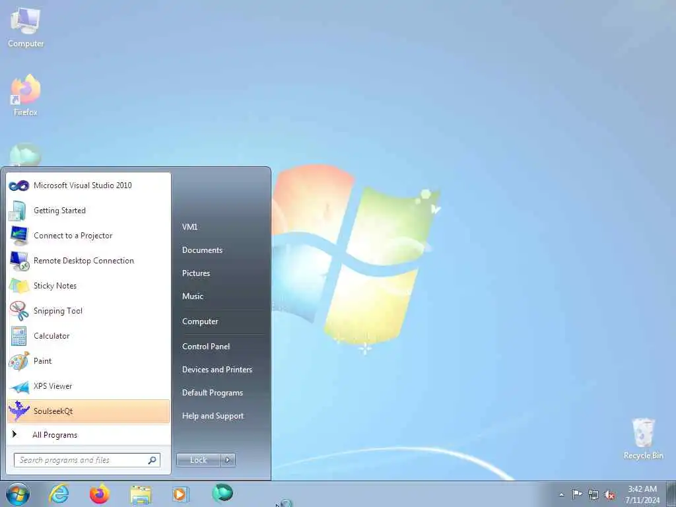Click the Getting Started icon
The width and height of the screenshot is (676, 507).
click(18, 211)
